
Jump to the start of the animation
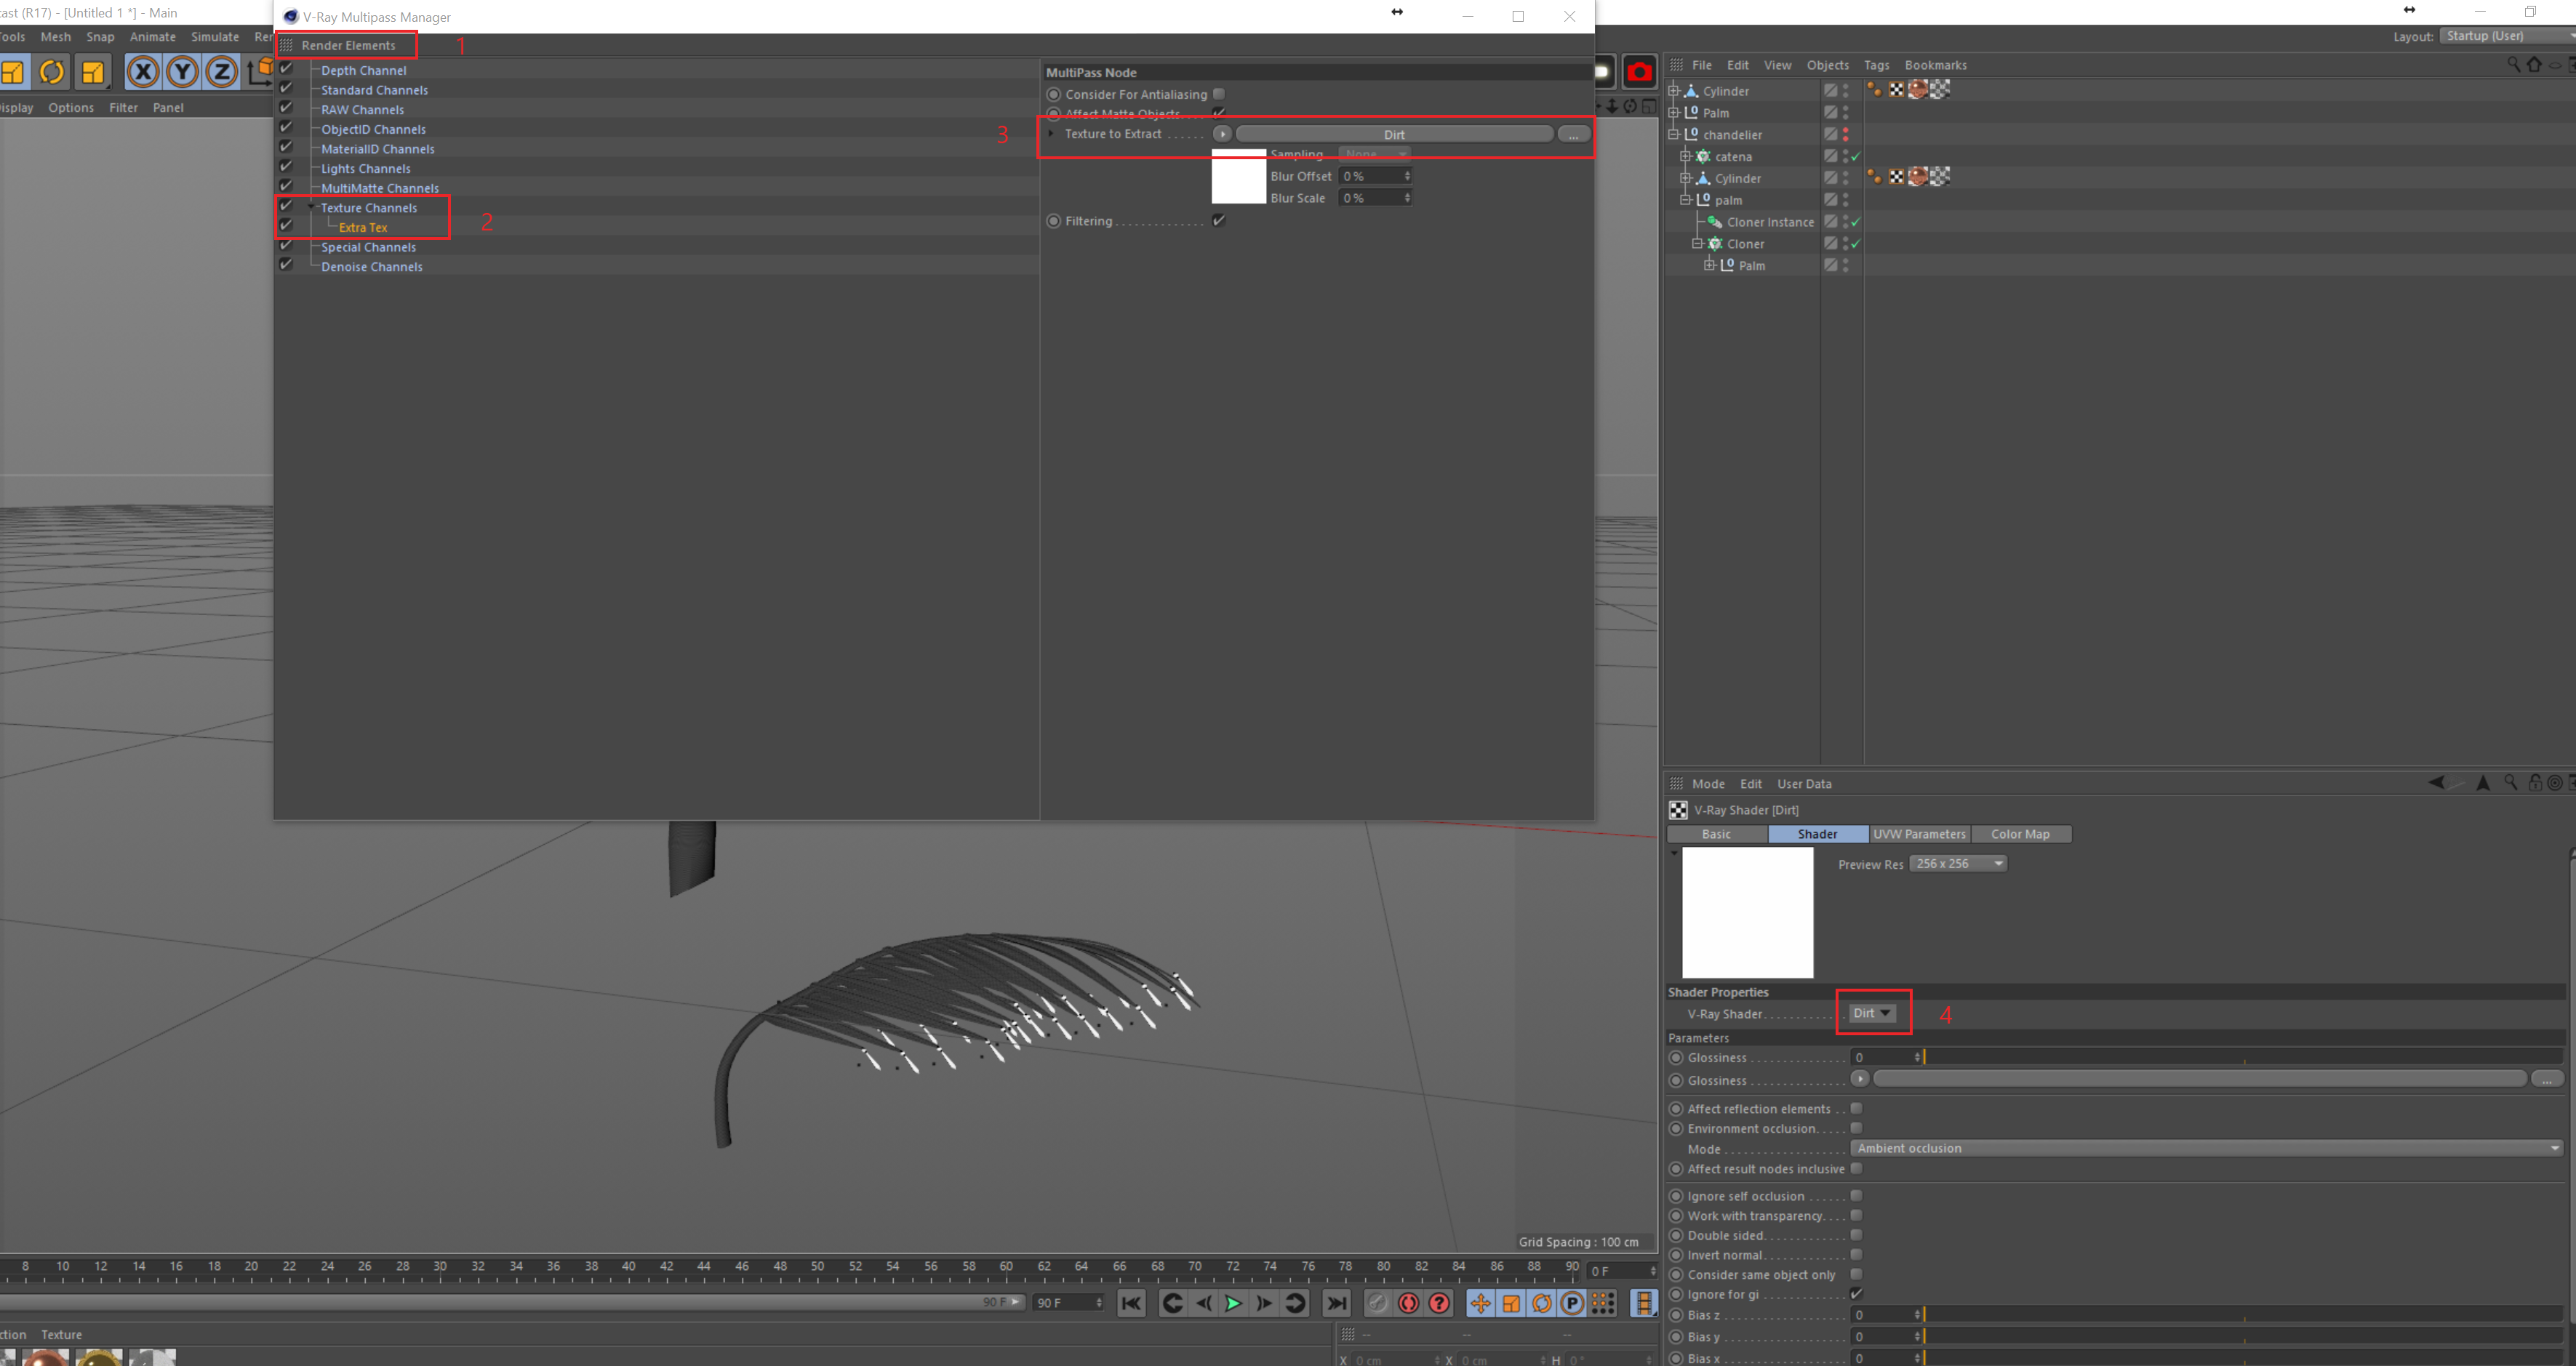[x=1131, y=1303]
